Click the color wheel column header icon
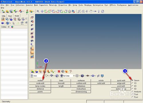This screenshot has height=103, width=143. (12, 27)
